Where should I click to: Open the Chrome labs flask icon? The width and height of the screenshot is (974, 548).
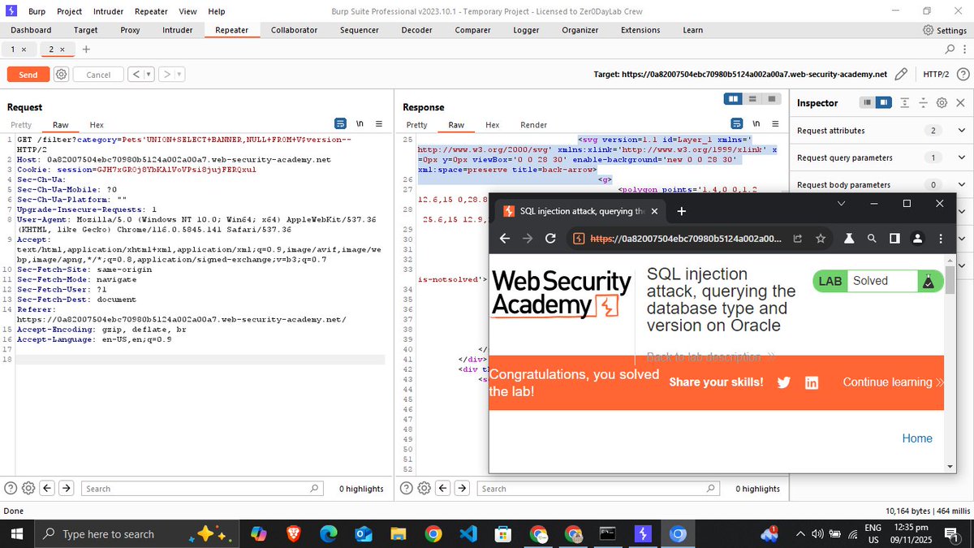click(848, 239)
